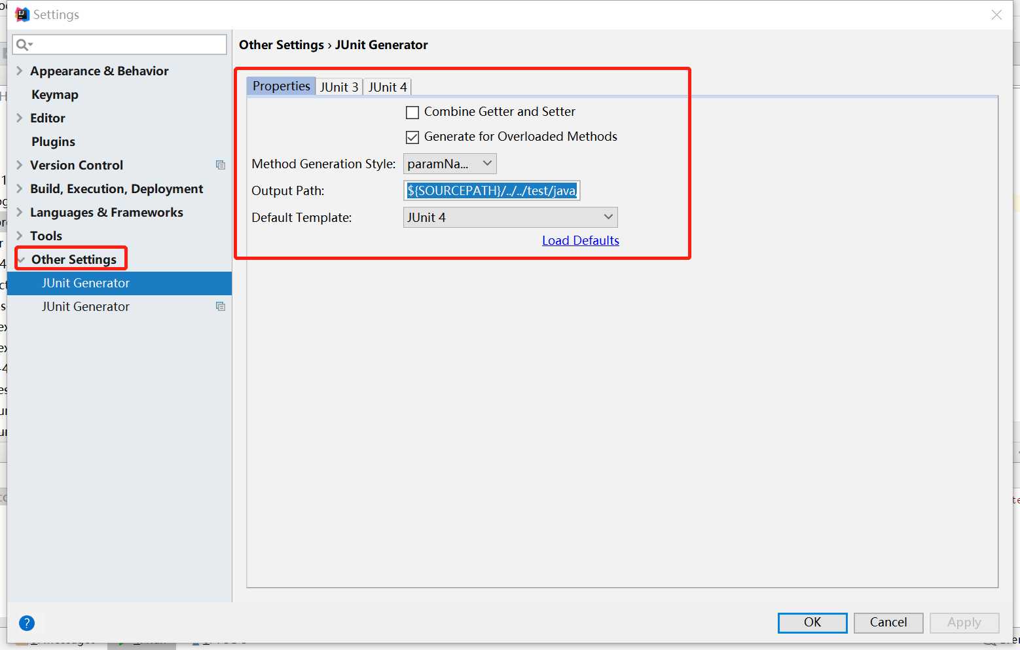Open Method Generation Style dropdown
This screenshot has height=650, width=1020.
tap(450, 164)
